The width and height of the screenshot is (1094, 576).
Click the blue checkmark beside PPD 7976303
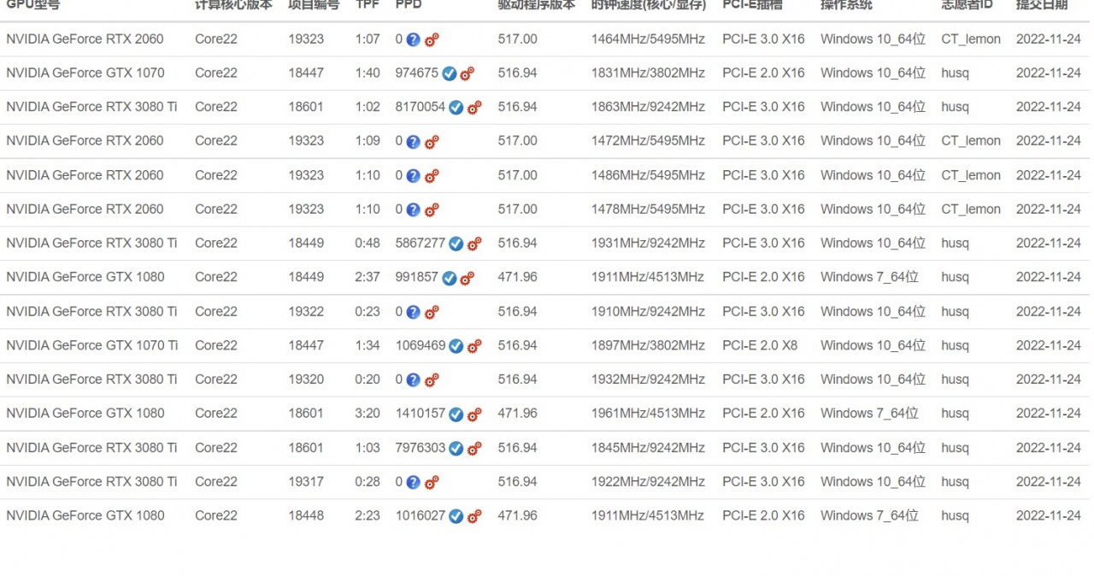pos(456,449)
